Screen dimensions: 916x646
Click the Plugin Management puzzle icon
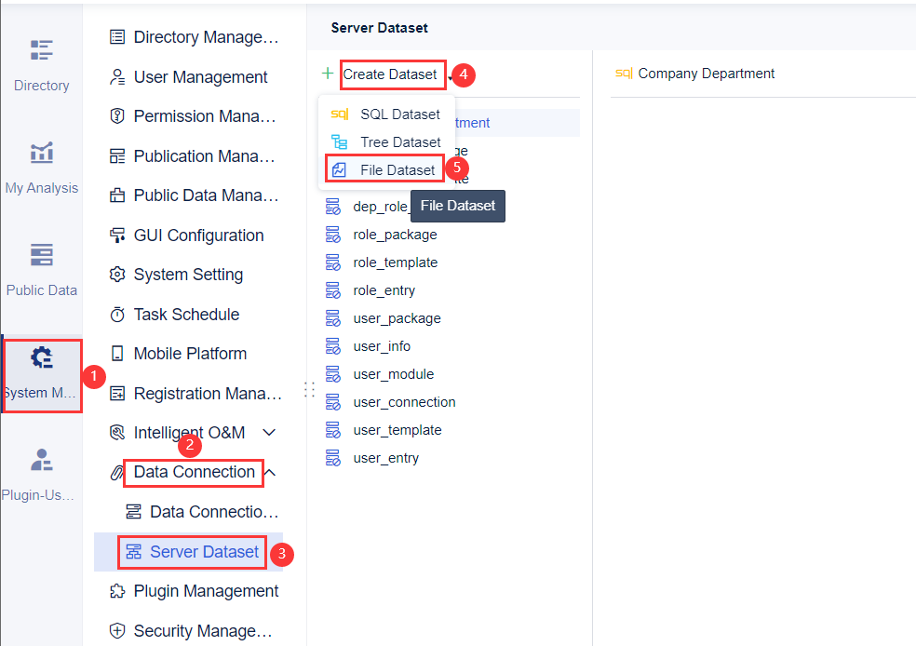(117, 591)
